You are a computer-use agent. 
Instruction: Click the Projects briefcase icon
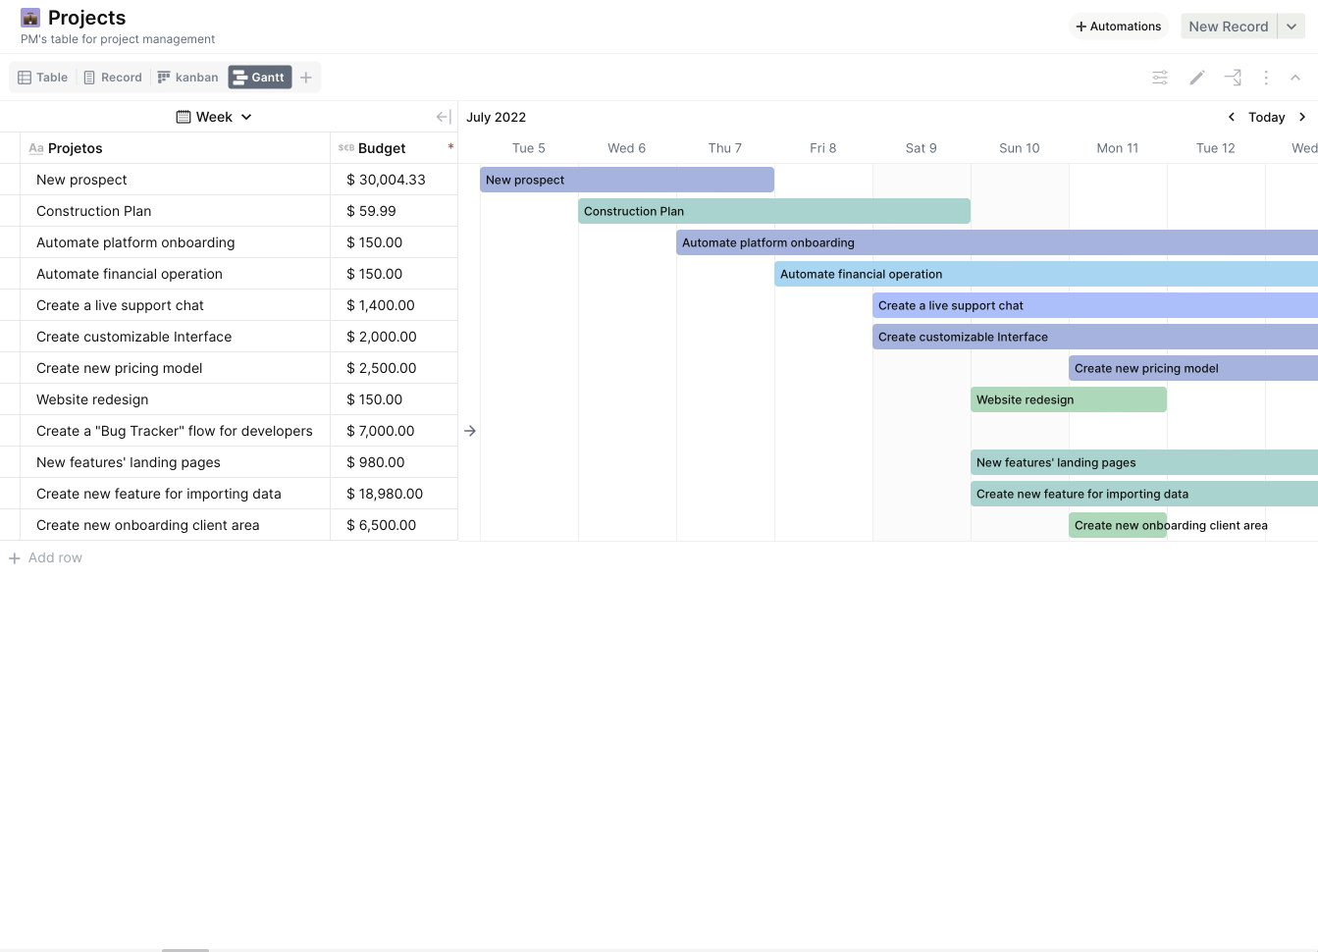pyautogui.click(x=30, y=18)
